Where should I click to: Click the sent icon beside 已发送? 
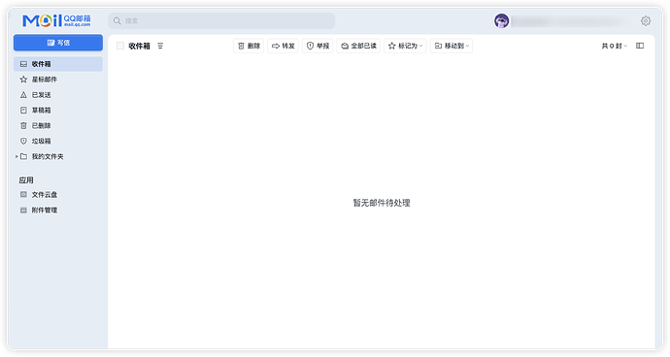coord(23,95)
